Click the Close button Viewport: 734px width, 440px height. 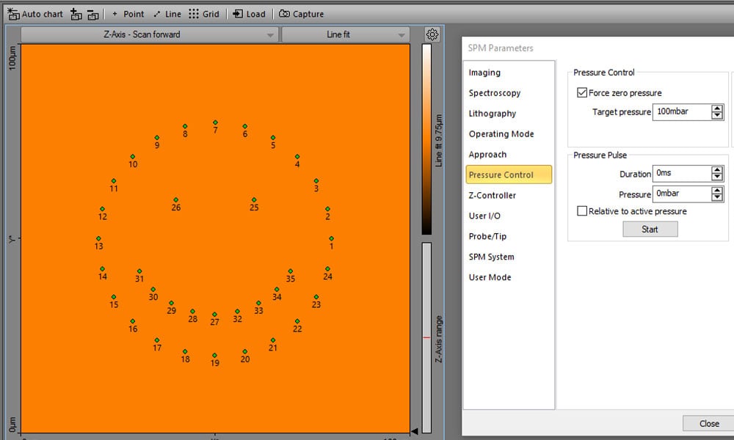click(707, 423)
